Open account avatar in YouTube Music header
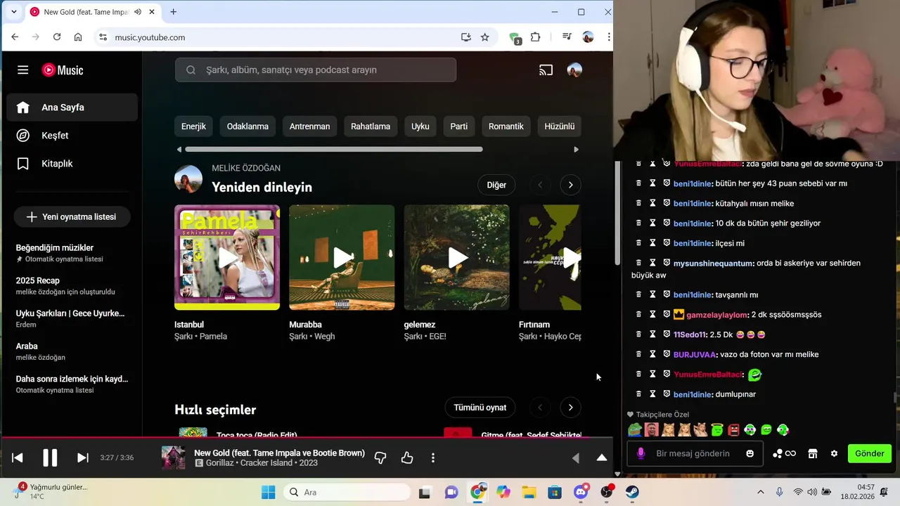 574,70
